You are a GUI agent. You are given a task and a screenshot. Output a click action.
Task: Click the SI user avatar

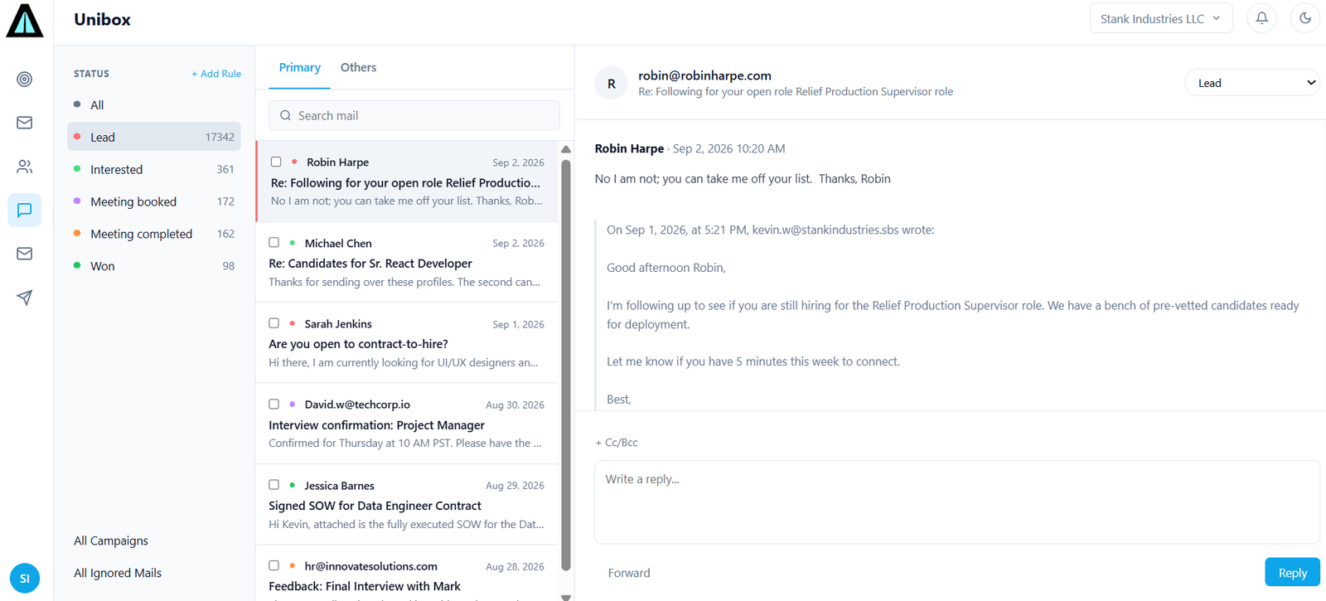[25, 579]
